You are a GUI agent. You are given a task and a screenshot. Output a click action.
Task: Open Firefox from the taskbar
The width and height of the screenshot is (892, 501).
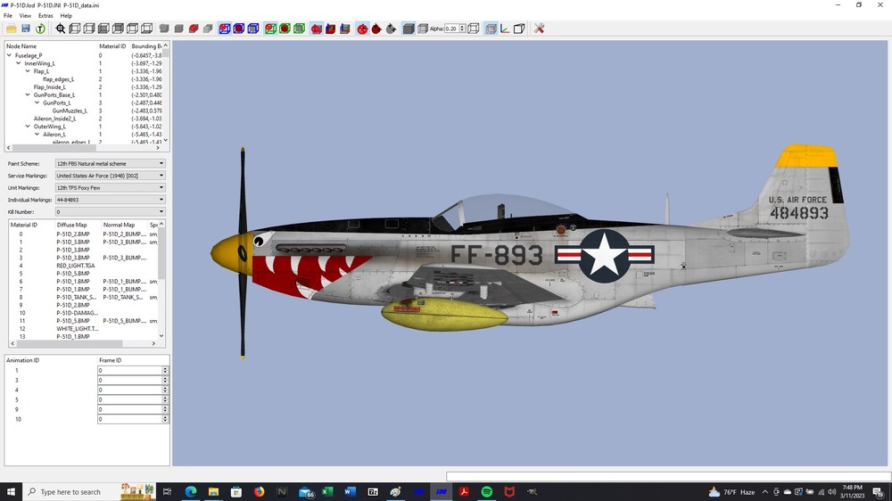click(x=259, y=492)
